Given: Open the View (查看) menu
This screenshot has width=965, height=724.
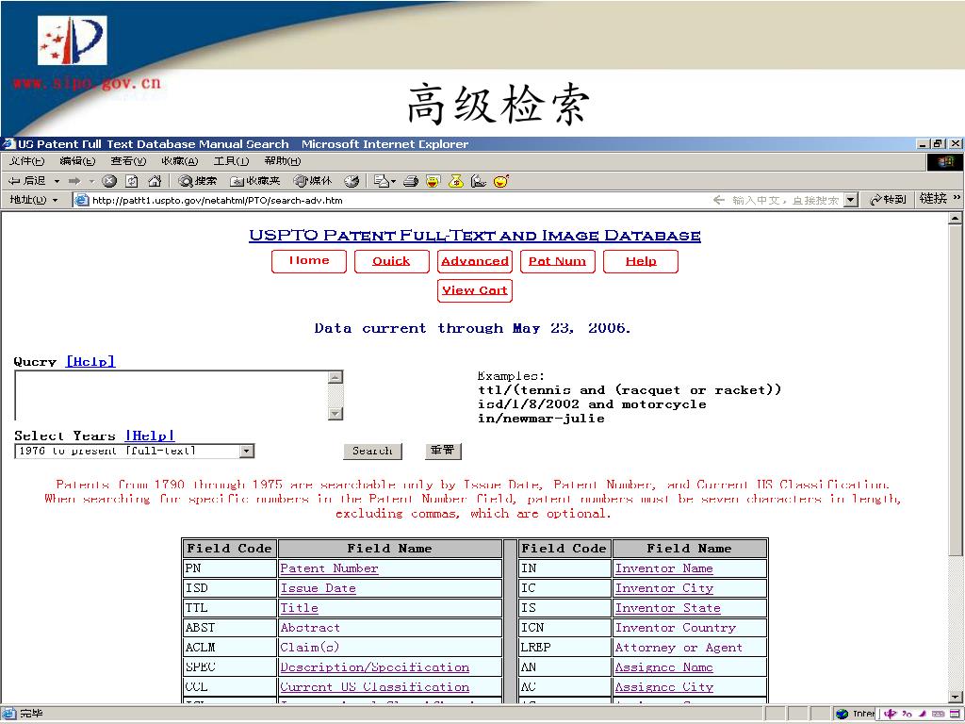Looking at the screenshot, I should [x=128, y=161].
